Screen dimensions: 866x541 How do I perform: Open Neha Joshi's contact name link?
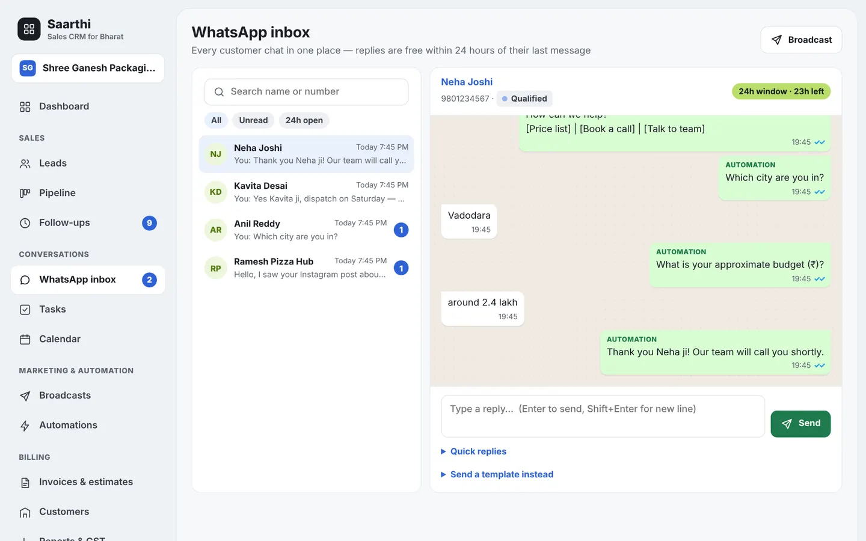point(467,82)
